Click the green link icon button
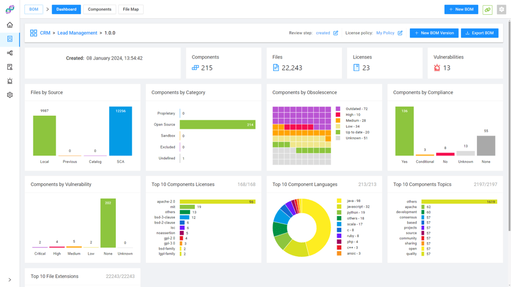This screenshot has width=511, height=287. [487, 10]
